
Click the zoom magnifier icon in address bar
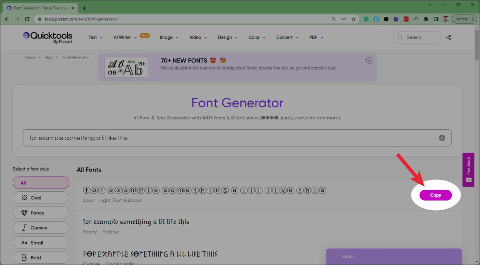pyautogui.click(x=334, y=19)
